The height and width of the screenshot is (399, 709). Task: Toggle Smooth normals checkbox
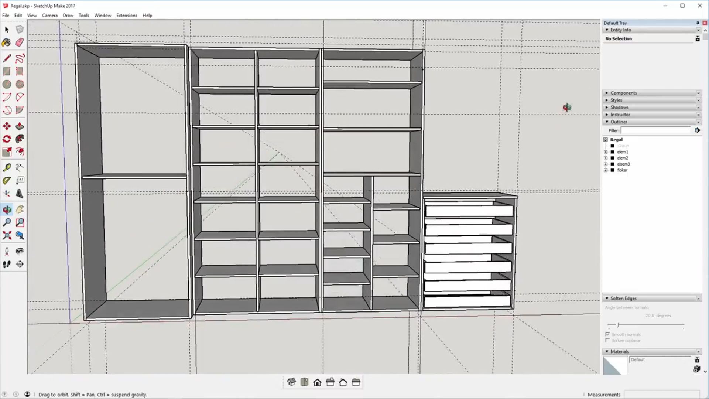click(x=607, y=334)
